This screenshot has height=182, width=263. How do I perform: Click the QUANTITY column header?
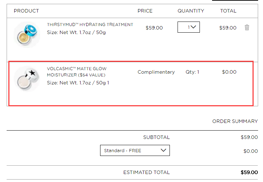tap(191, 11)
